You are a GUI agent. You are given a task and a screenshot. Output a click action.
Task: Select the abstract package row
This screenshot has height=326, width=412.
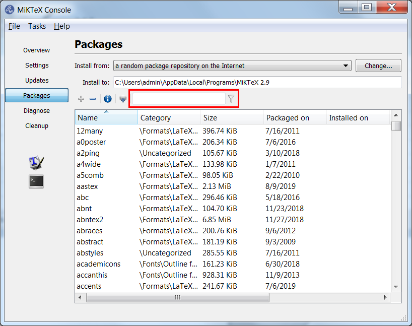233,242
